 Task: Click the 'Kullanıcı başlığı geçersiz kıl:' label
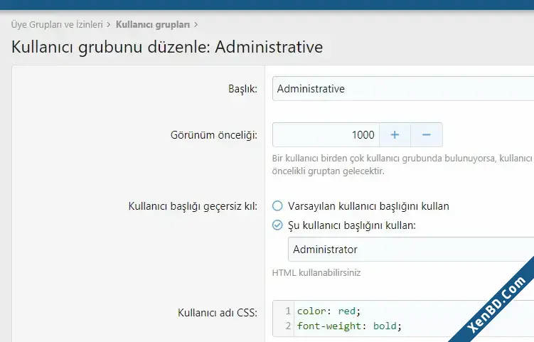(x=193, y=206)
